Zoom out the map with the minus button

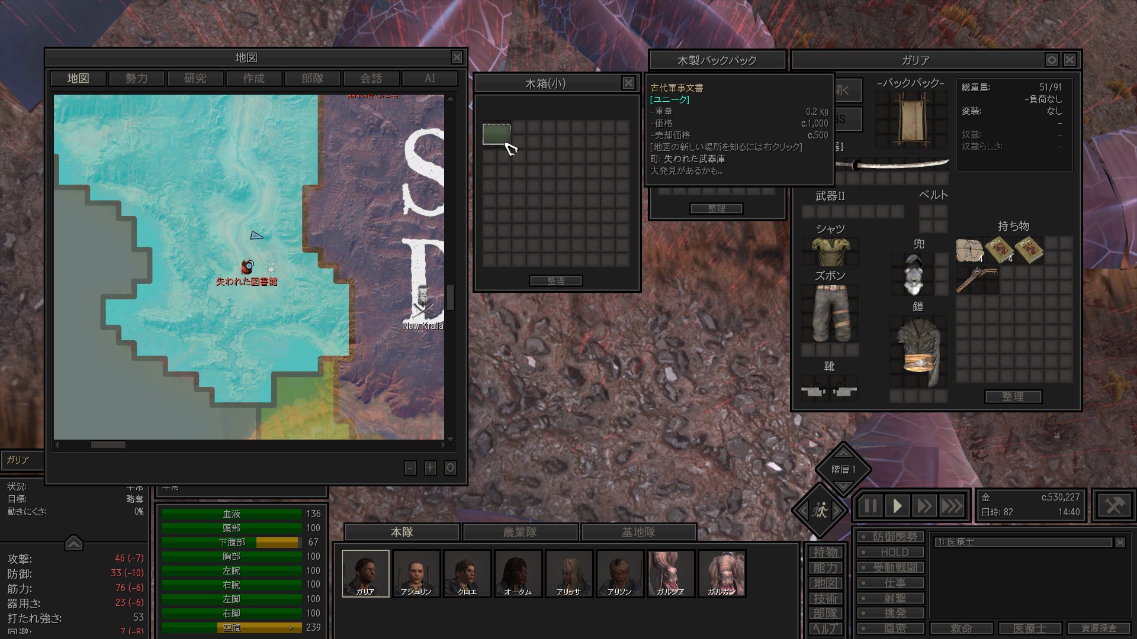[x=410, y=468]
